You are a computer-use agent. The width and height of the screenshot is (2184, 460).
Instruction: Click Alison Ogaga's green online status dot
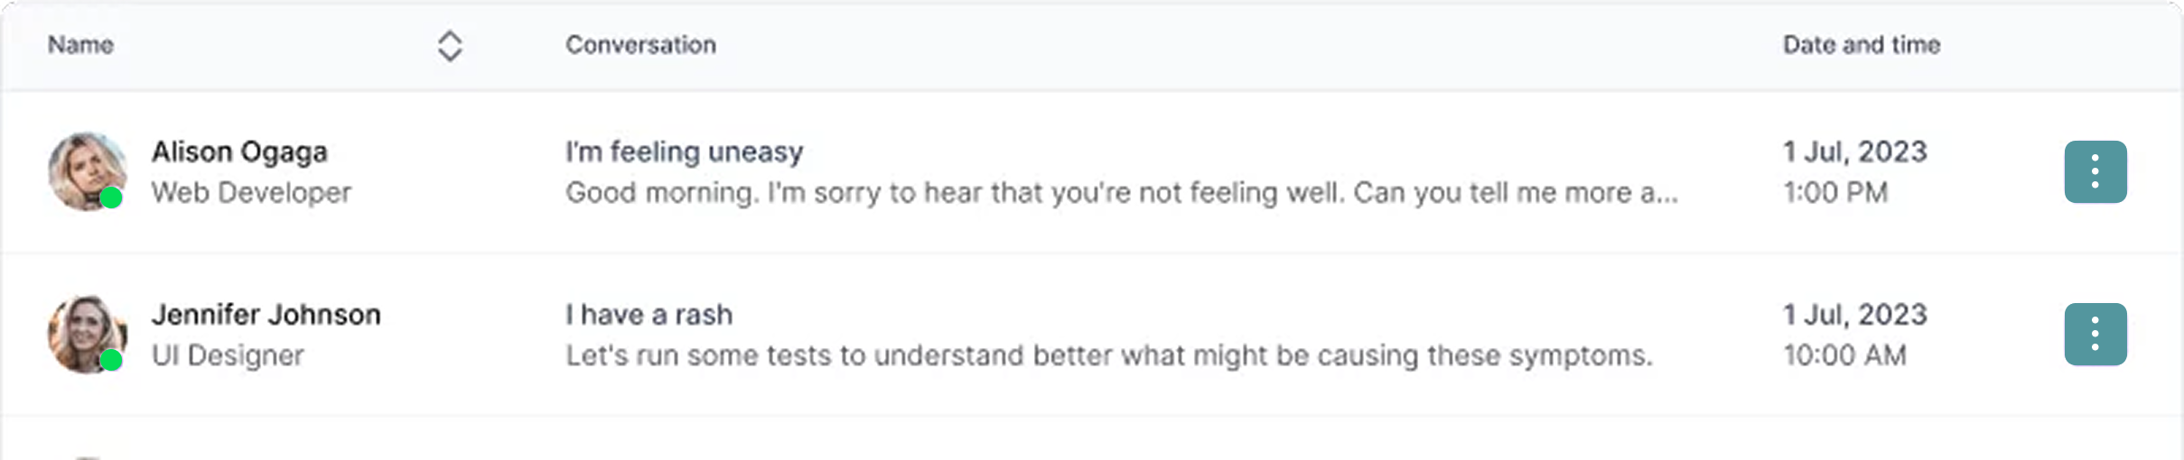pyautogui.click(x=111, y=198)
